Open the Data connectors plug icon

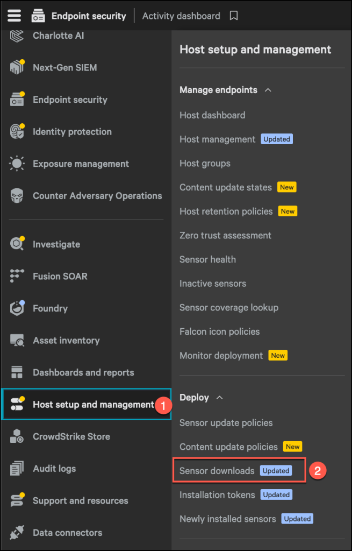click(x=17, y=533)
